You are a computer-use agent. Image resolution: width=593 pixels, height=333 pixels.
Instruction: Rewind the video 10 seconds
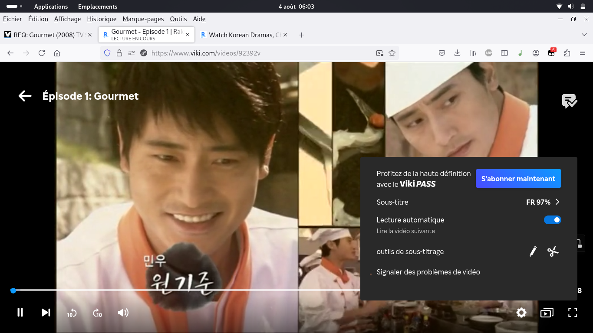point(72,313)
